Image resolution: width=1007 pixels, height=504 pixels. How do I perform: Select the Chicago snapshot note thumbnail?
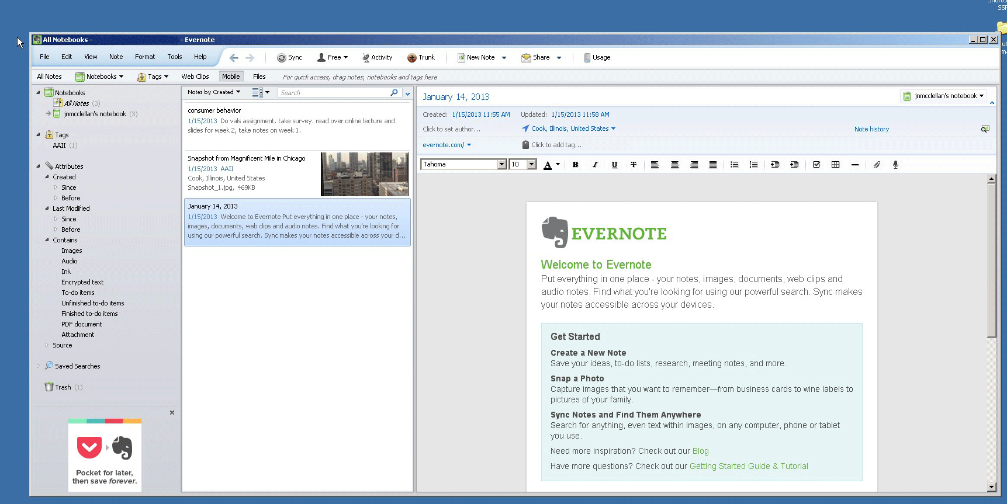[364, 174]
